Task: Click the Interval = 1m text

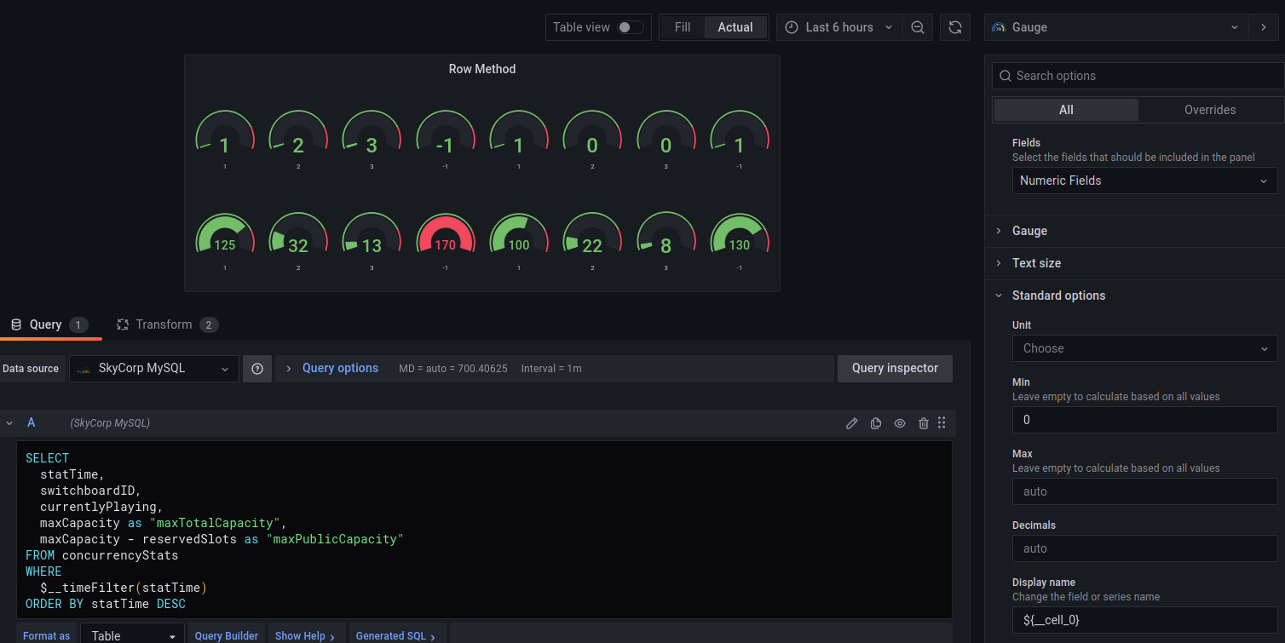Action: point(551,369)
